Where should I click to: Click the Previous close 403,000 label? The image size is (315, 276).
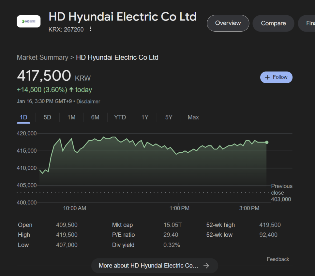tap(282, 193)
